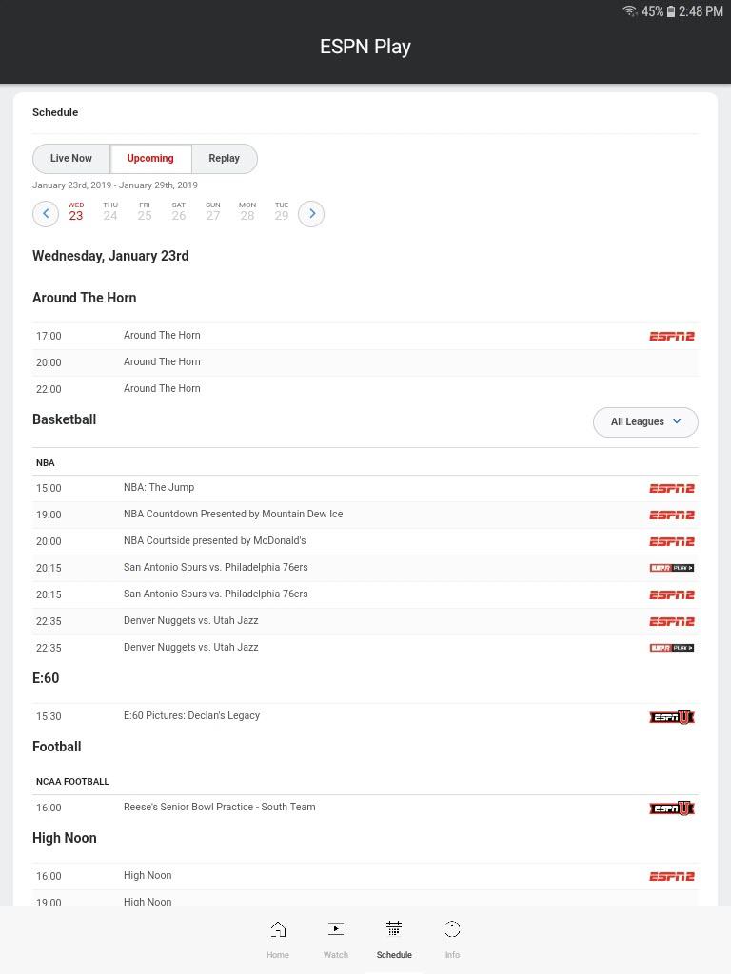Open the Watch tab icon
This screenshot has width=731, height=974.
[x=336, y=929]
